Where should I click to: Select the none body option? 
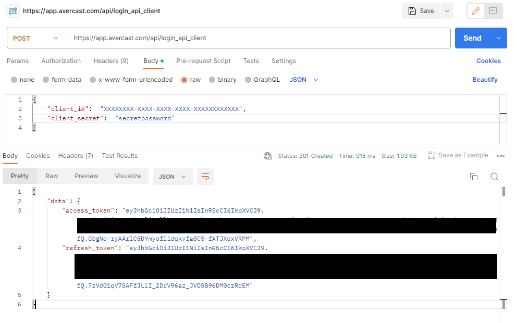[x=23, y=80]
